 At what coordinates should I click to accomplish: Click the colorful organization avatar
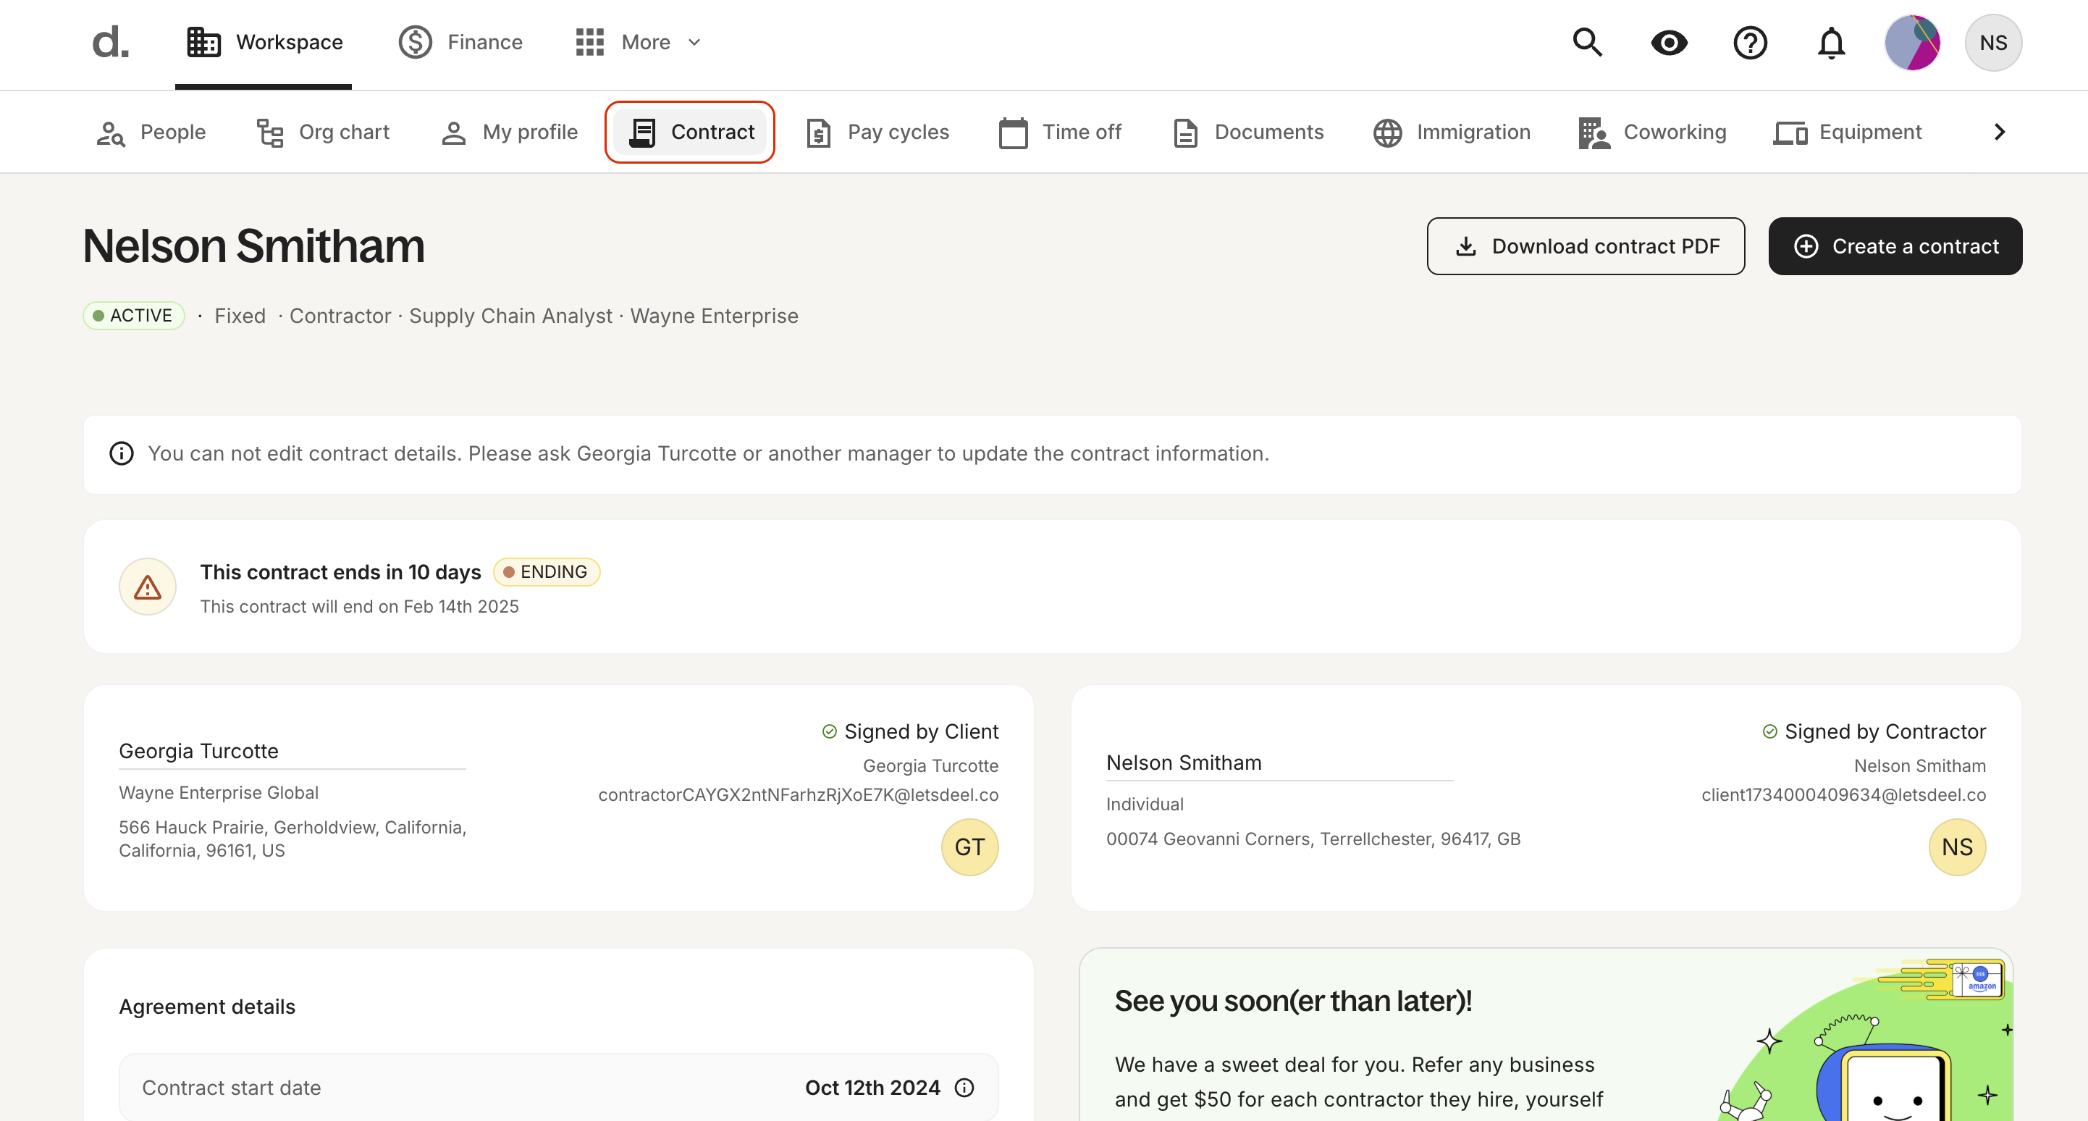click(x=1912, y=42)
